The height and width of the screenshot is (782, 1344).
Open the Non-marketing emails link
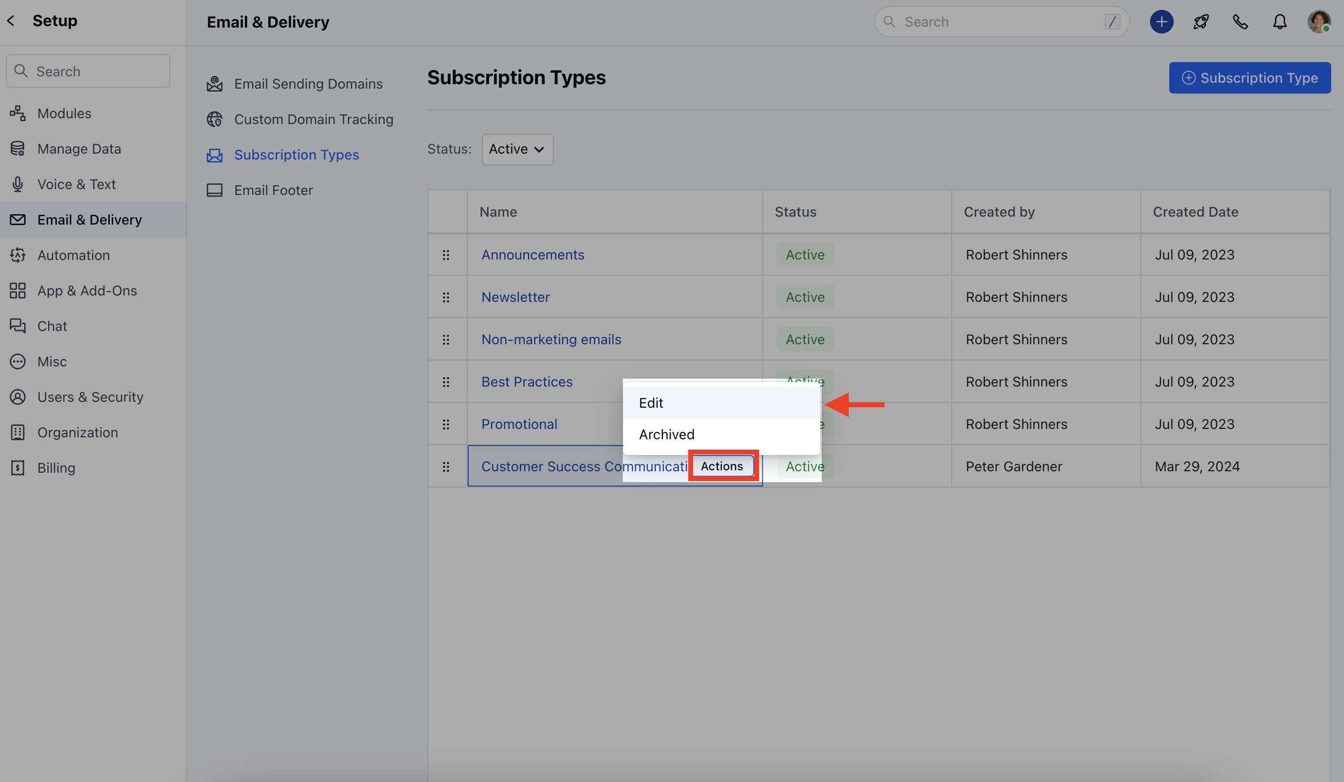(x=551, y=339)
